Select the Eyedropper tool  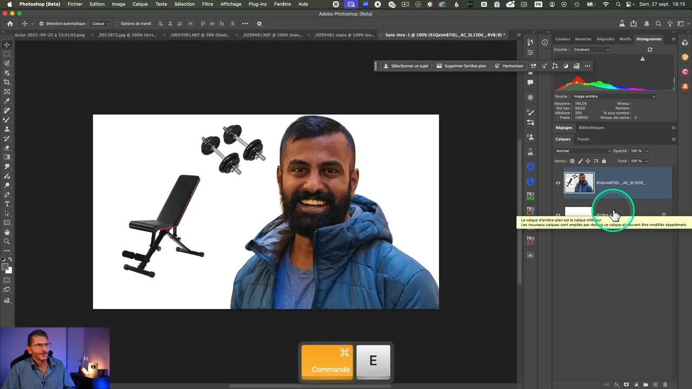[7, 101]
